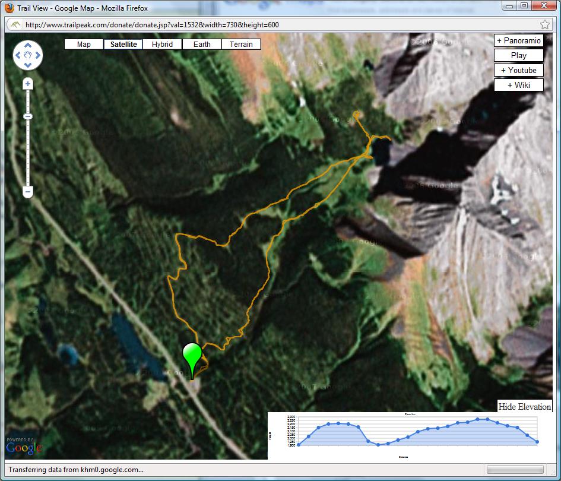The height and width of the screenshot is (481, 561).
Task: Zoom out with the minus button
Action: point(27,192)
